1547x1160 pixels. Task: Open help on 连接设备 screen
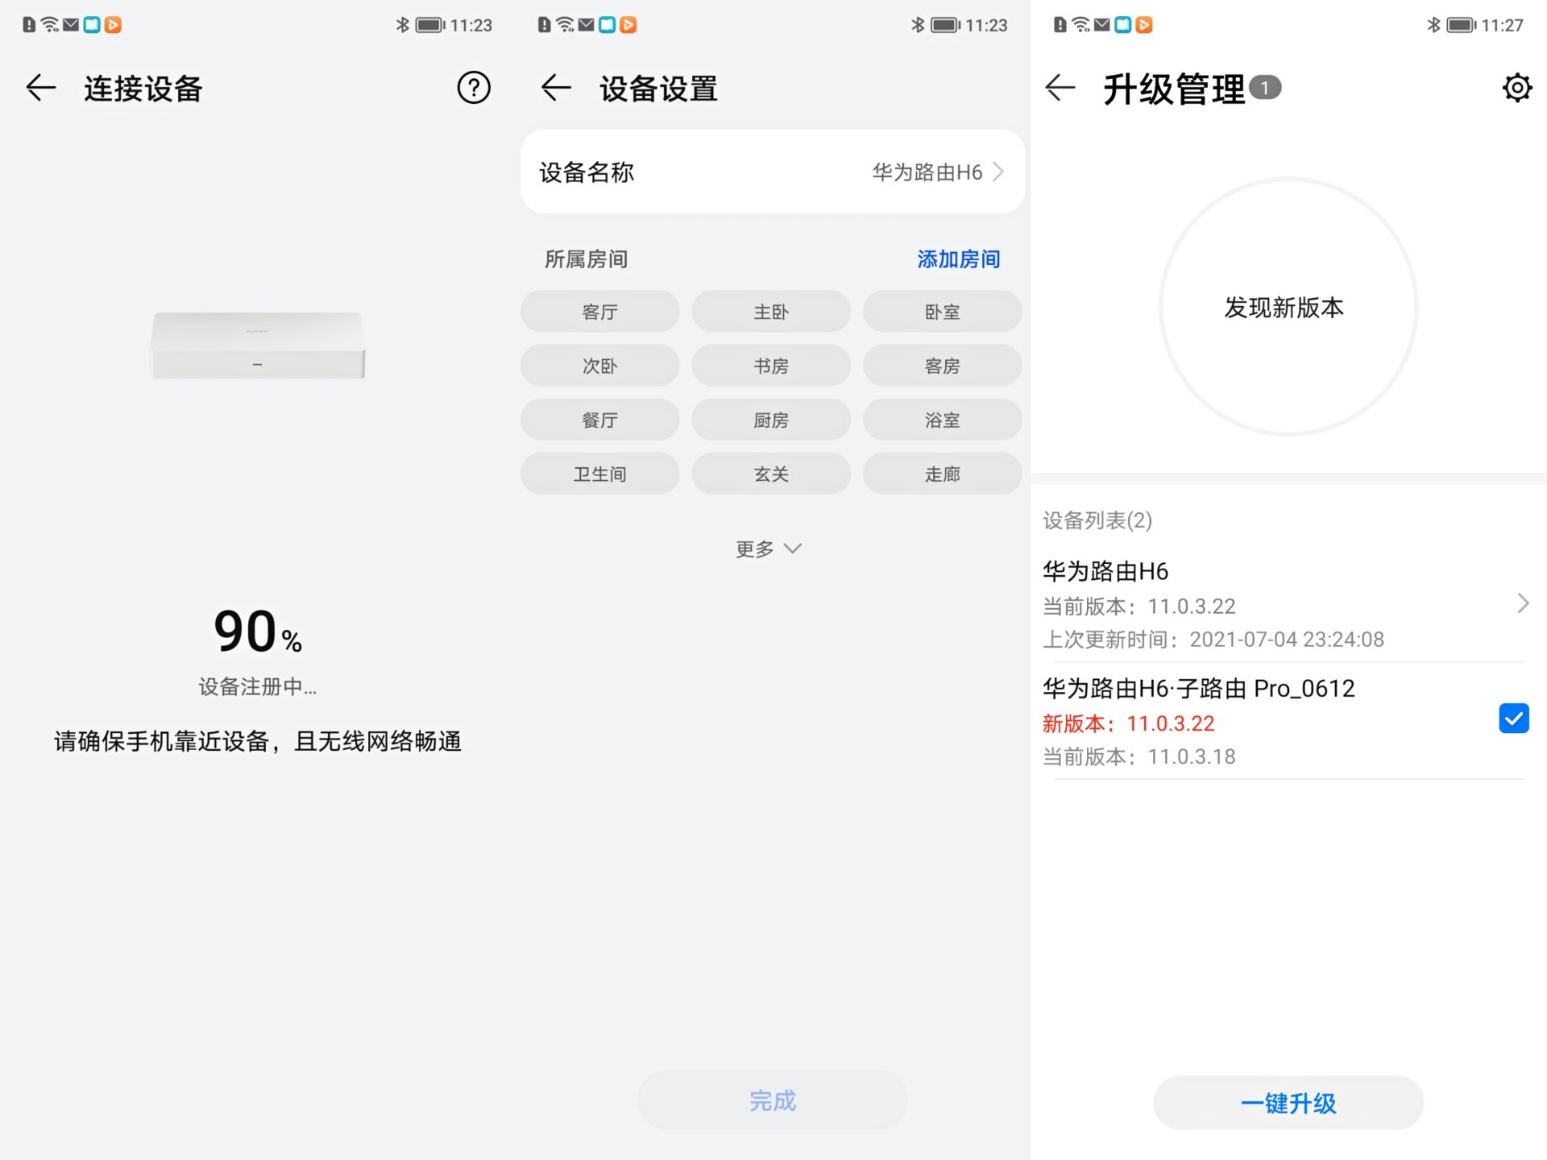click(x=474, y=87)
